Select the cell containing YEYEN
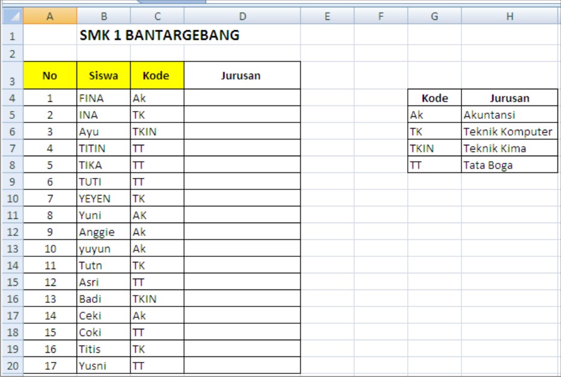The image size is (561, 377). pyautogui.click(x=103, y=198)
